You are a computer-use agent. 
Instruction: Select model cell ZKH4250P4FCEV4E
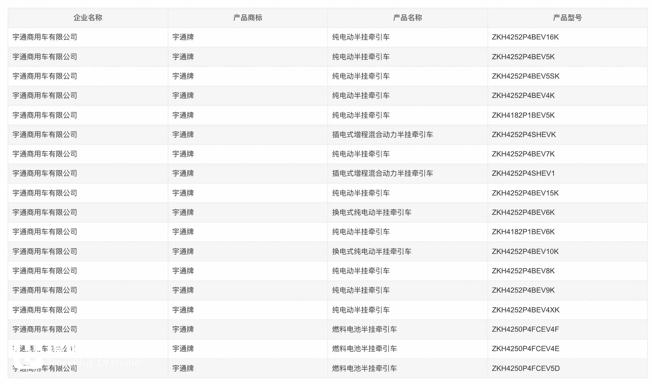coord(525,349)
